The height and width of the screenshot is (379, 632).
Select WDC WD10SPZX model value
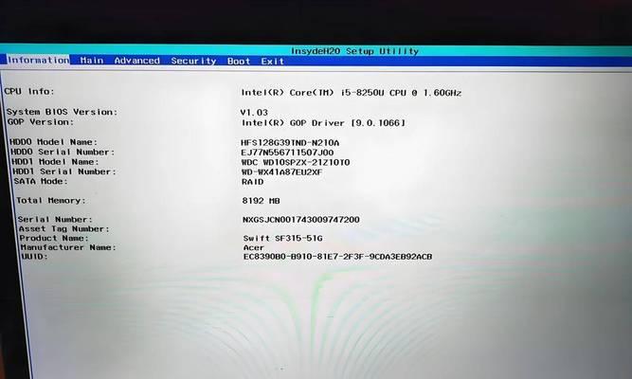pyautogui.click(x=296, y=162)
